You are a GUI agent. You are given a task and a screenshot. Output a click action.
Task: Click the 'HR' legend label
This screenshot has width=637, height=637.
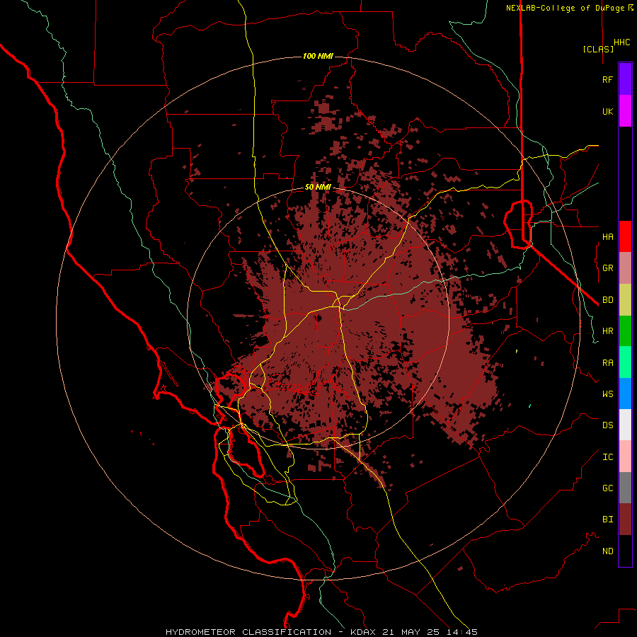(607, 331)
